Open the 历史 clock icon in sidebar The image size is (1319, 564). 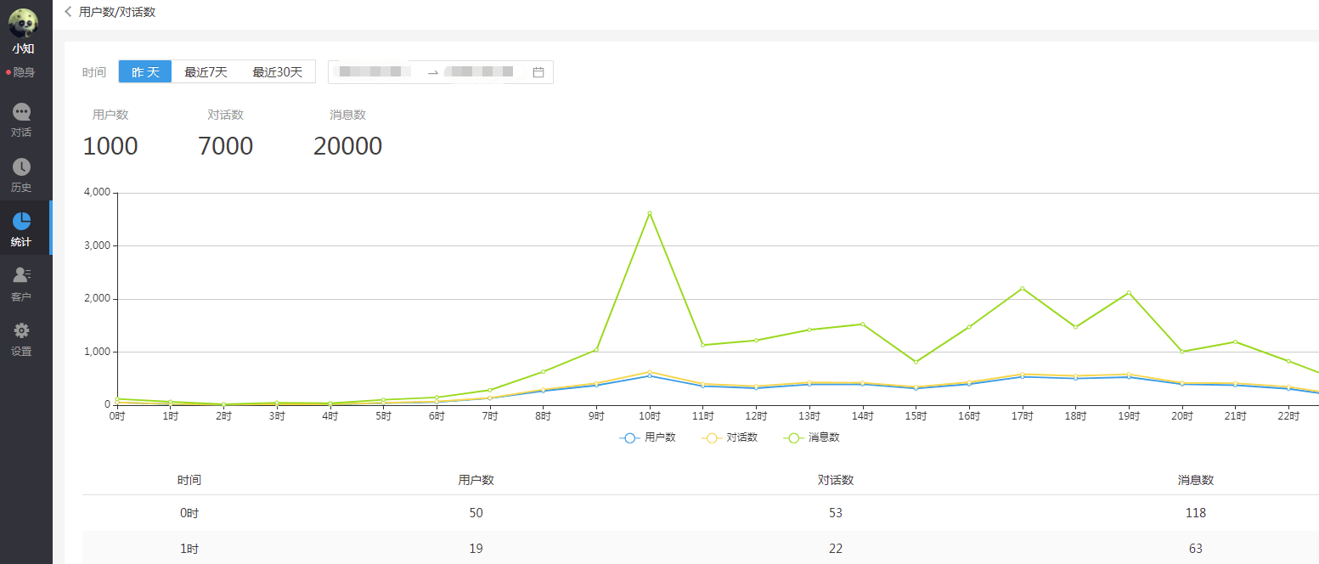[22, 166]
